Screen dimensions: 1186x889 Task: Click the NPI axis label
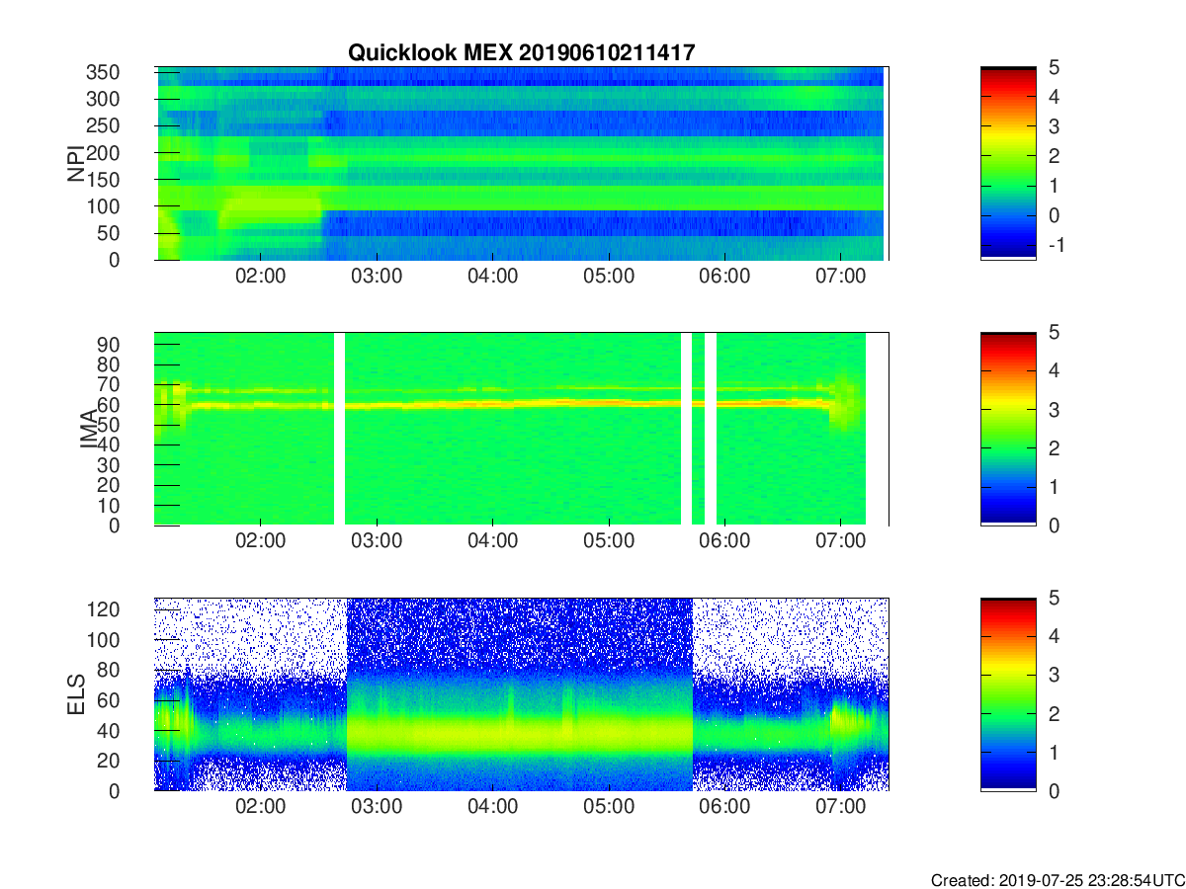76,163
